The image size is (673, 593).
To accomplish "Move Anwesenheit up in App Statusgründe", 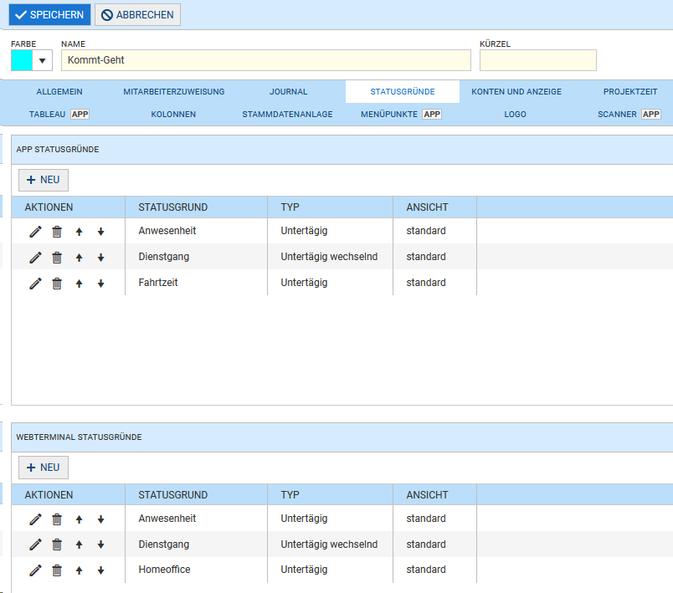I will [x=79, y=232].
